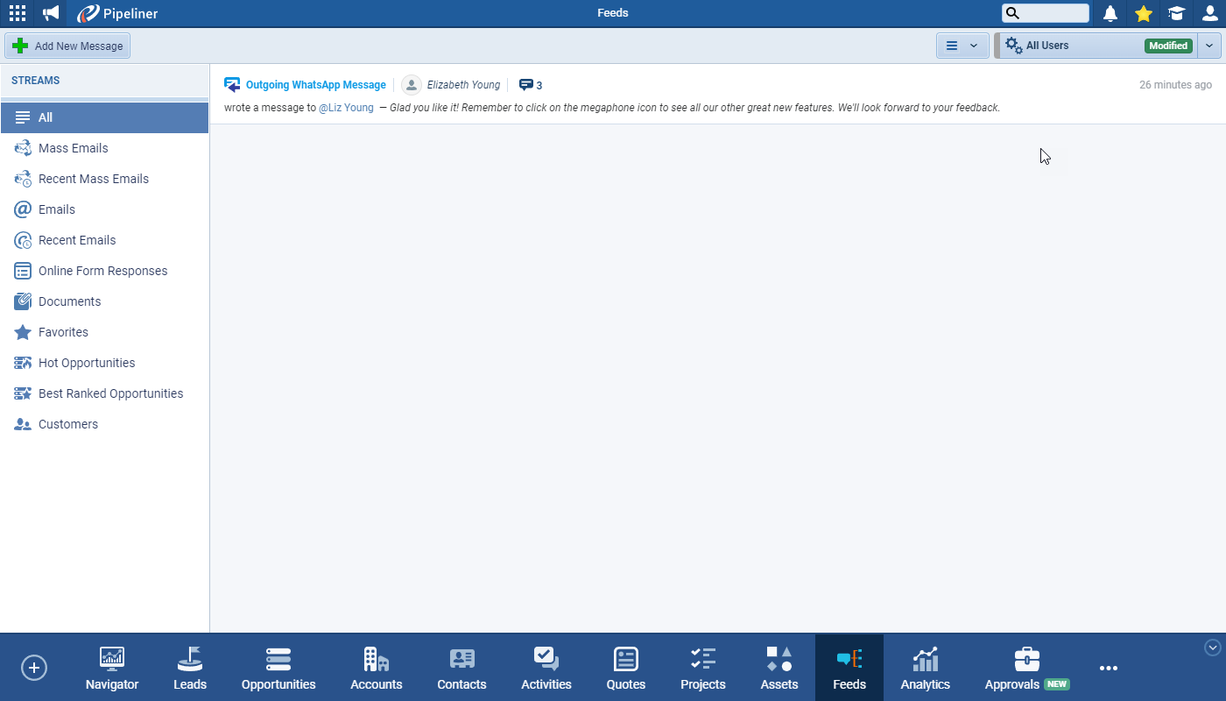
Task: Click Add New Message button
Action: [68, 46]
